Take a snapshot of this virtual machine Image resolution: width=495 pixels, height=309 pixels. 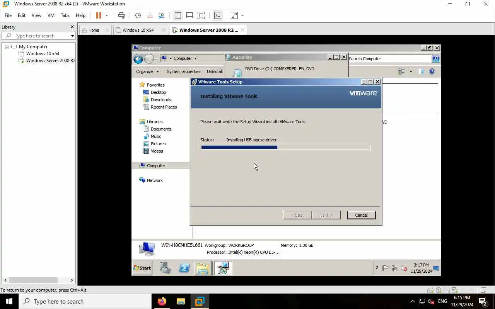[x=138, y=15]
